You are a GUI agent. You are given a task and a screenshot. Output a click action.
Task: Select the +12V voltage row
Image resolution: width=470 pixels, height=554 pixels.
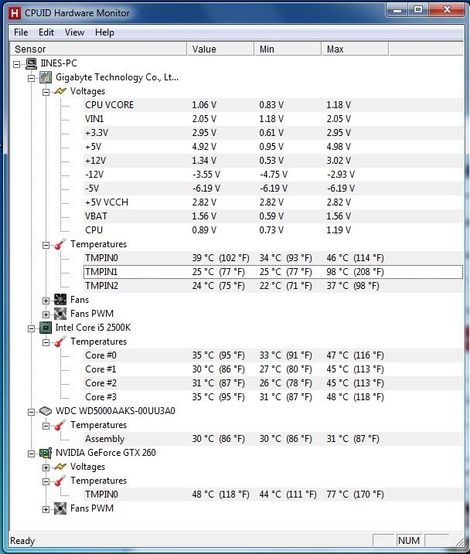coord(274,161)
